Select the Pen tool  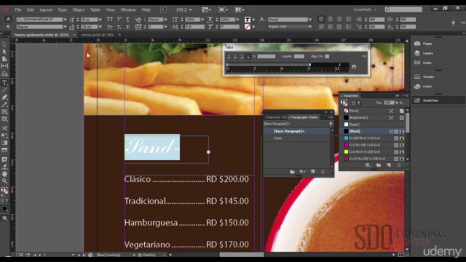click(4, 97)
